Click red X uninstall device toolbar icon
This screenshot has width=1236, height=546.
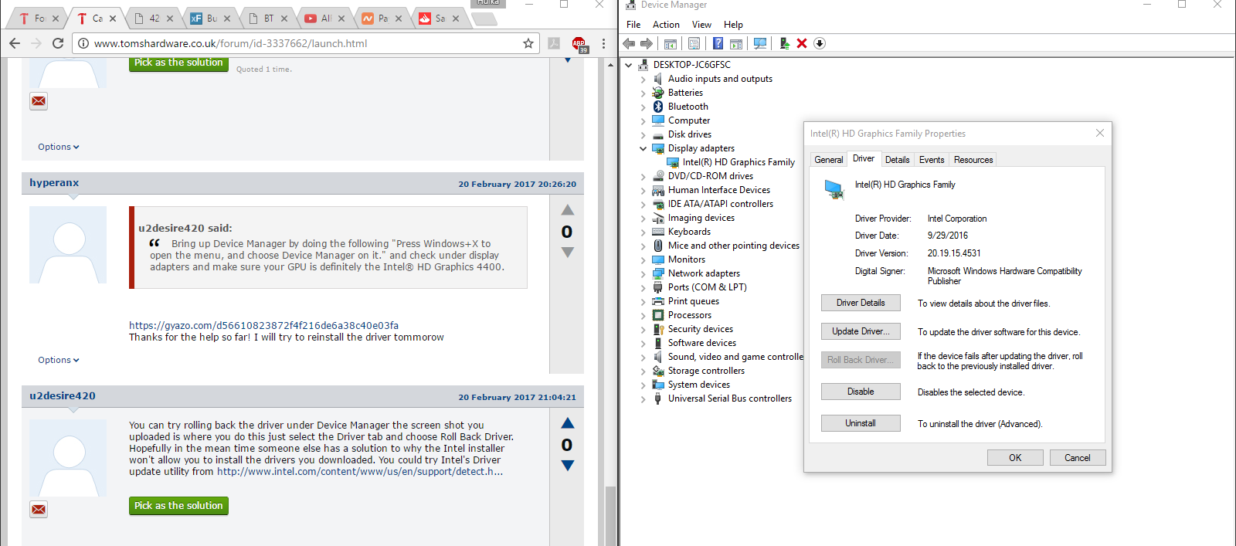click(x=802, y=43)
